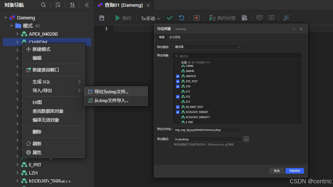Open the Tx:手动 transaction mode dropdown

[151, 18]
